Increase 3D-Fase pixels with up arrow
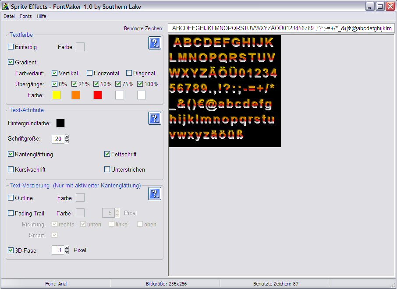 click(67, 248)
